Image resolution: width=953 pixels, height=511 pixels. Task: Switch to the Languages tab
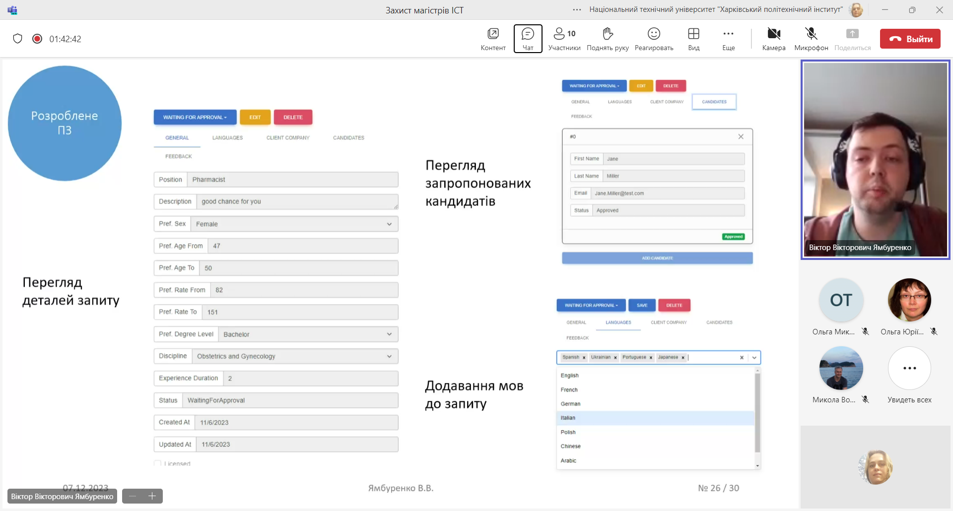(227, 138)
